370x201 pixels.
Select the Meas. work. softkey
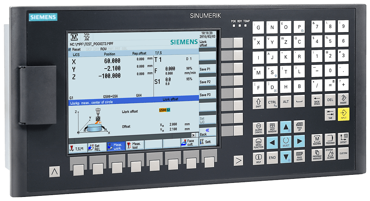click(116, 146)
